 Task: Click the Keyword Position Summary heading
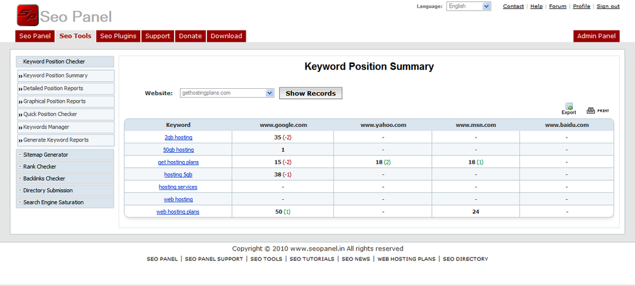(x=369, y=67)
